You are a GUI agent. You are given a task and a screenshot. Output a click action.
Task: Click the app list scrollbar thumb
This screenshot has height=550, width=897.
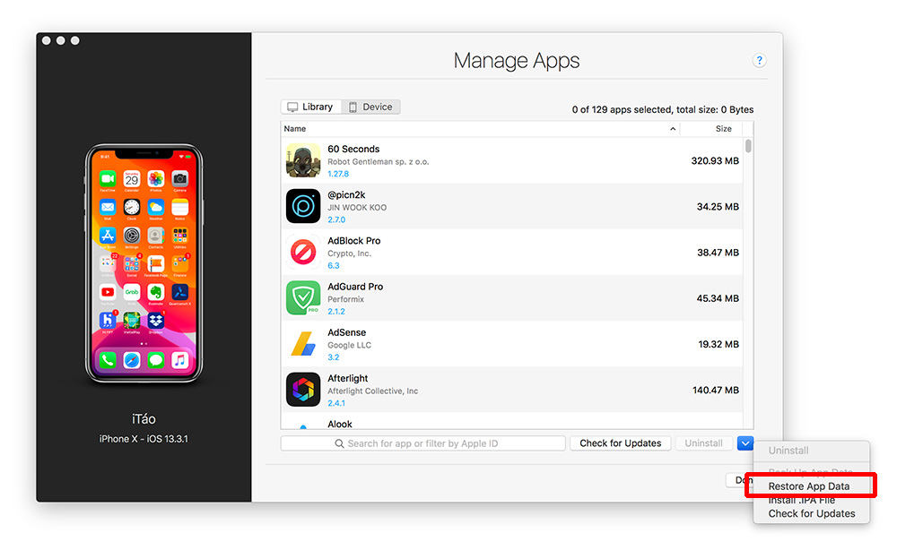pos(748,146)
